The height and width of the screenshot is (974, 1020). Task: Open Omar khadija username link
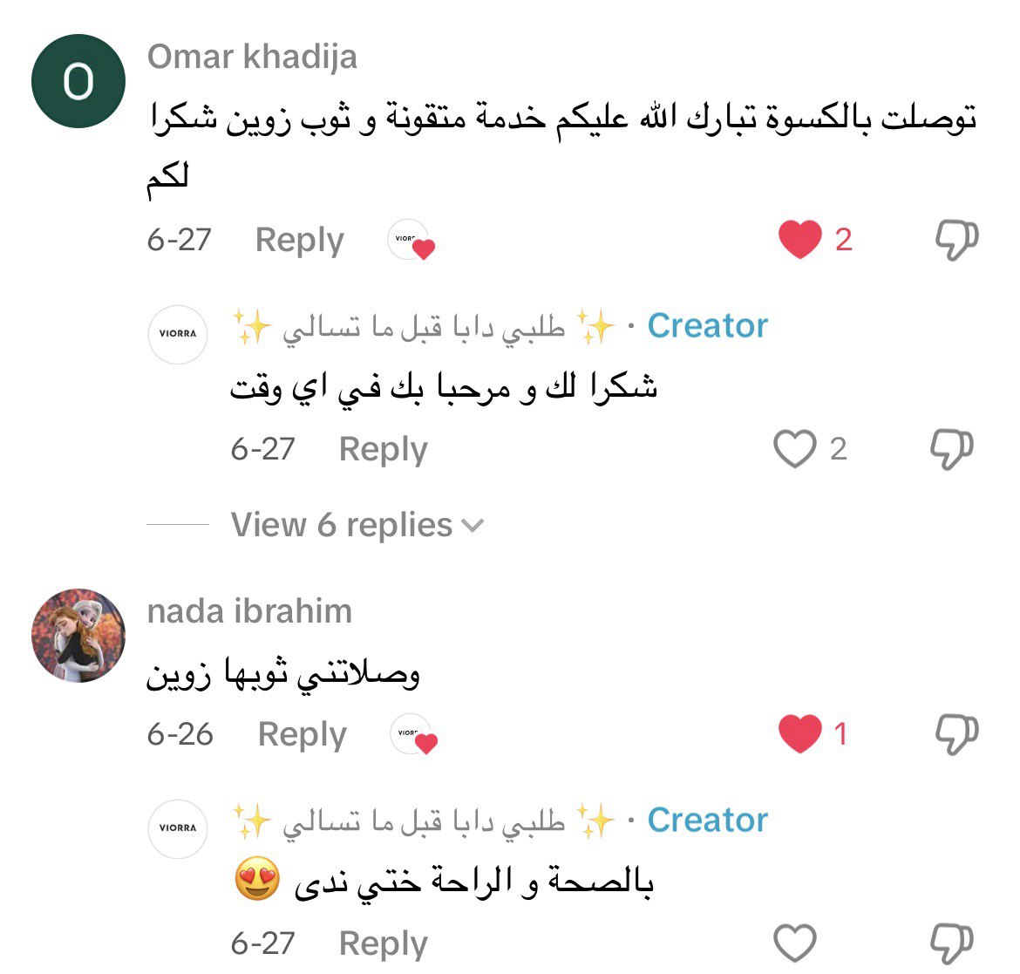252,57
